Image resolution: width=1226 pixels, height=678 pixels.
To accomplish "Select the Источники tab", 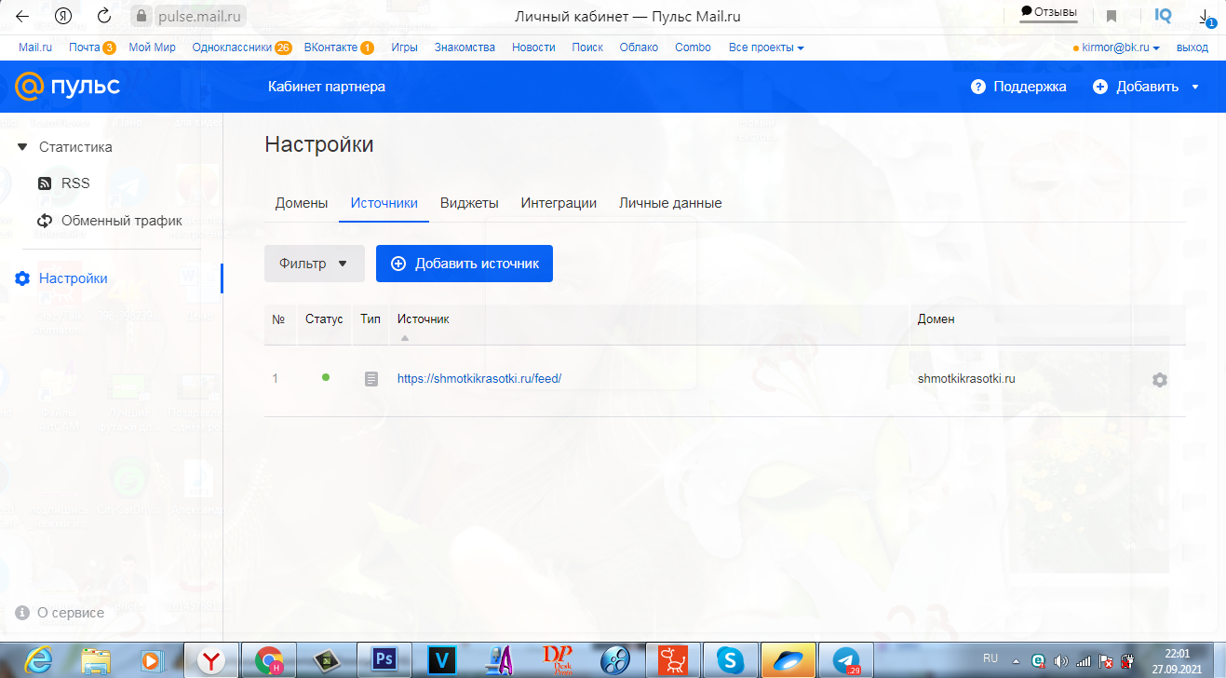I will (384, 203).
